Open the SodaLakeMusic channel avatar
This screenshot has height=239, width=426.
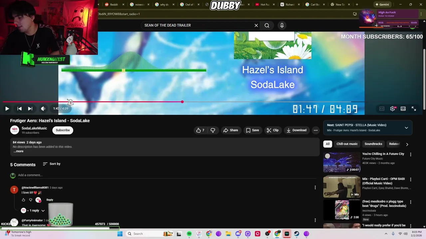pos(15,130)
